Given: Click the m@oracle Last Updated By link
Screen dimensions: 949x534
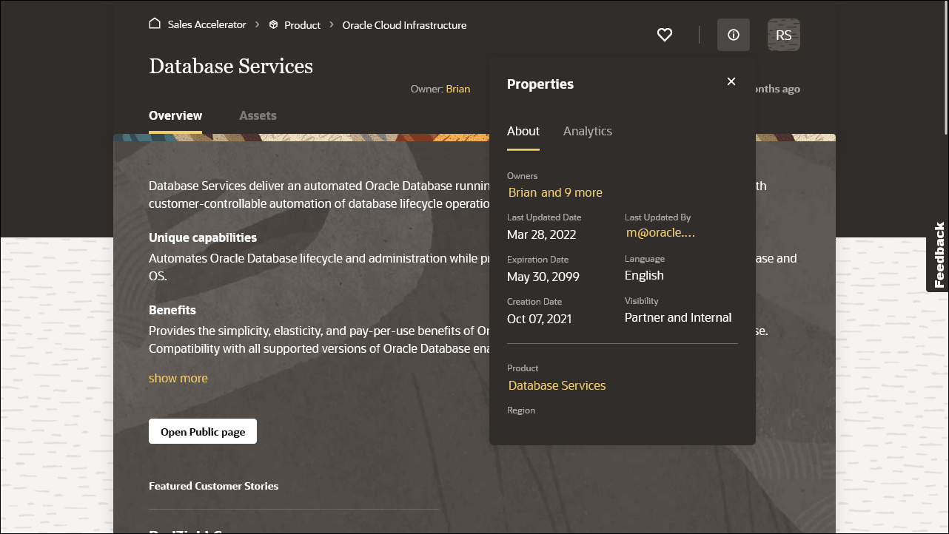Looking at the screenshot, I should tap(660, 232).
